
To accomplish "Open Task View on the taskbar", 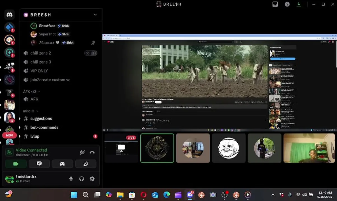I will pos(97,195).
